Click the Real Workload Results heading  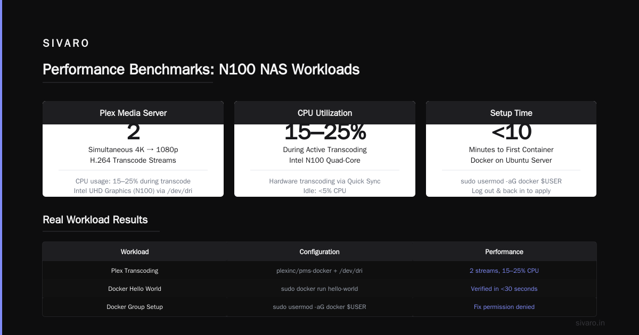pos(95,220)
